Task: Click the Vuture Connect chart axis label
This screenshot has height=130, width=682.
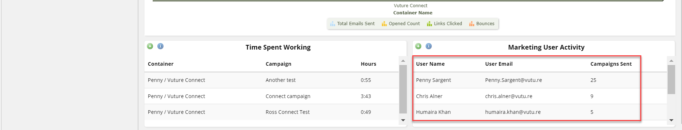Action: [x=410, y=6]
